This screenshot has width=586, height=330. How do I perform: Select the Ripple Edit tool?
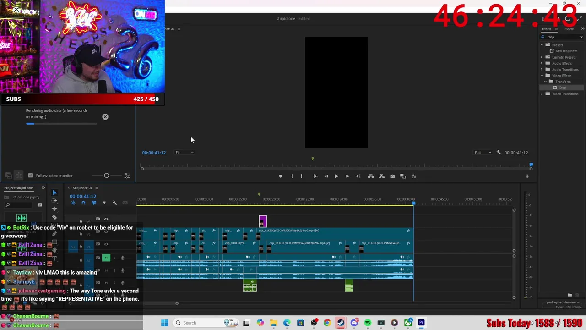(54, 209)
